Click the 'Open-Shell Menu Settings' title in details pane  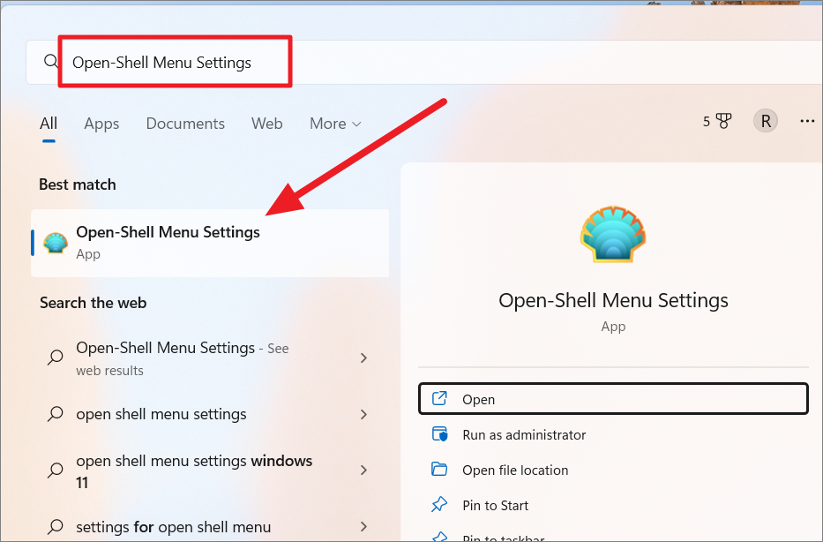pos(613,300)
